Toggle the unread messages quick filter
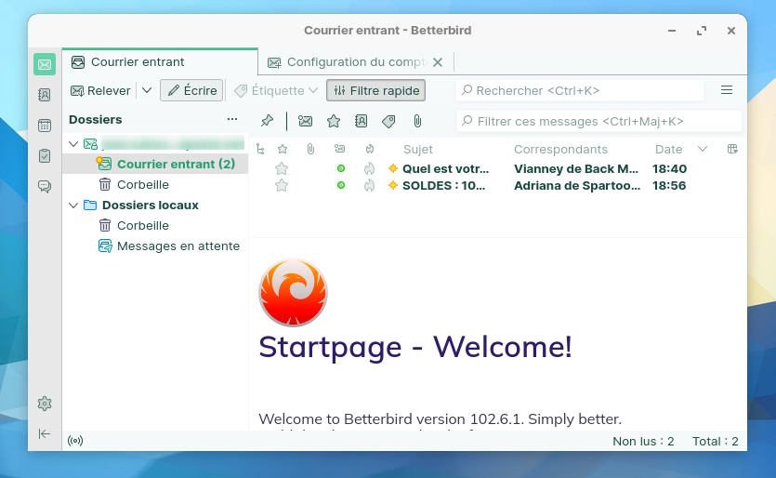776x478 pixels. pyautogui.click(x=305, y=121)
